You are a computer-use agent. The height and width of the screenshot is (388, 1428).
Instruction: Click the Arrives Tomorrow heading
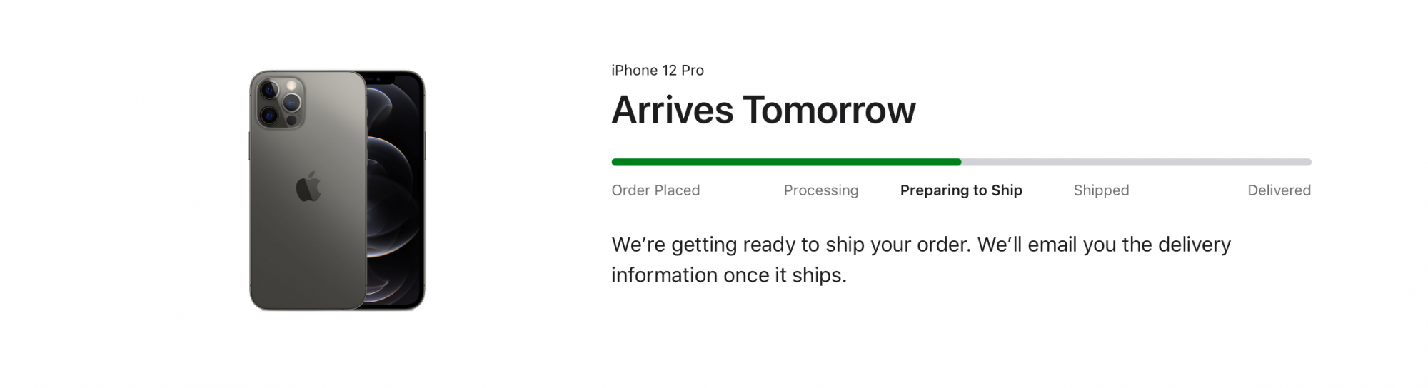click(763, 110)
